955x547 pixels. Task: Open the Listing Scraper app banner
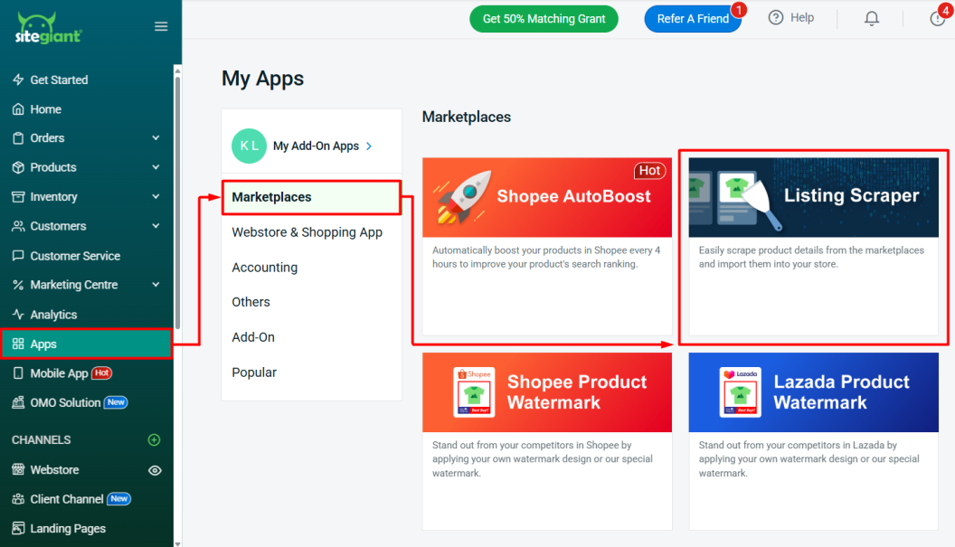pos(813,197)
